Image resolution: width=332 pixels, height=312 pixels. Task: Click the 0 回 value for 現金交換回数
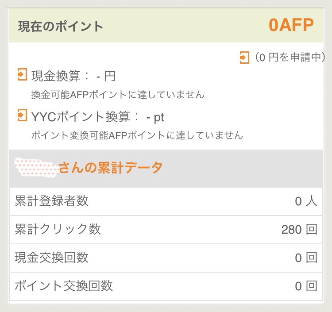[306, 258]
